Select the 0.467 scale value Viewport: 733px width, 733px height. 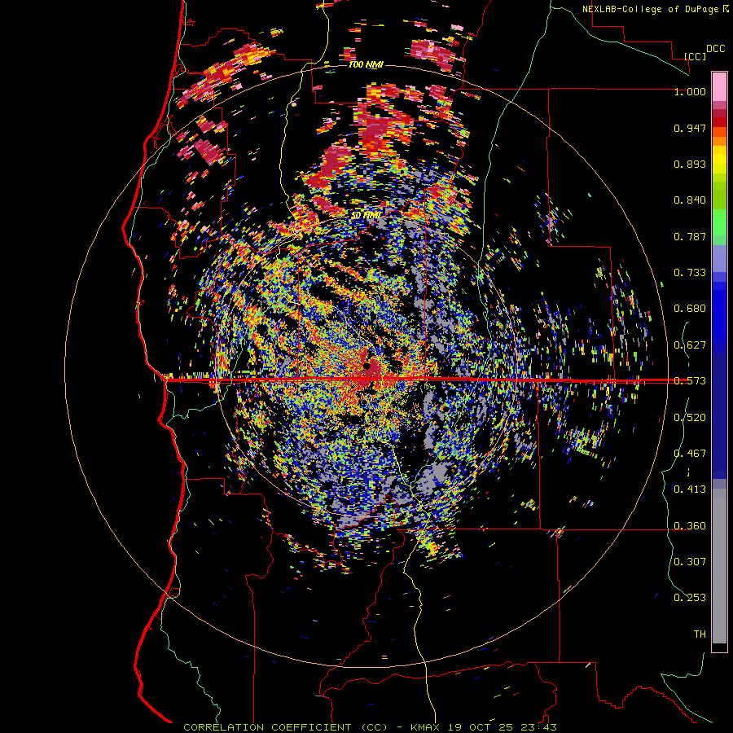pos(690,454)
